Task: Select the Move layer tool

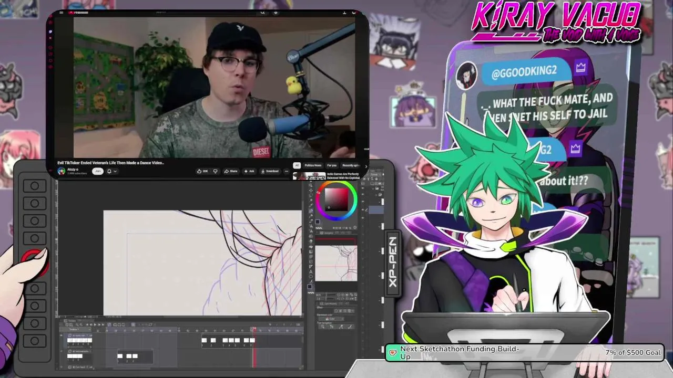Action: pos(311,191)
